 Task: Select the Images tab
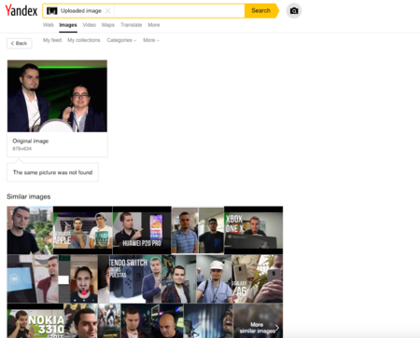point(68,25)
